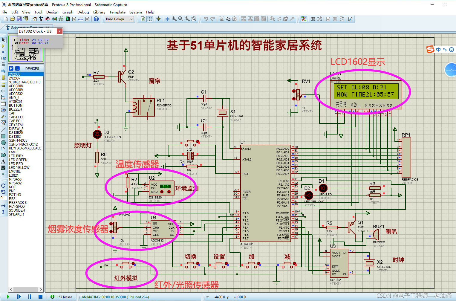Screen dimensions: 456x301
Task: Select the 2D circle drawing tool
Action: pos(3,143)
